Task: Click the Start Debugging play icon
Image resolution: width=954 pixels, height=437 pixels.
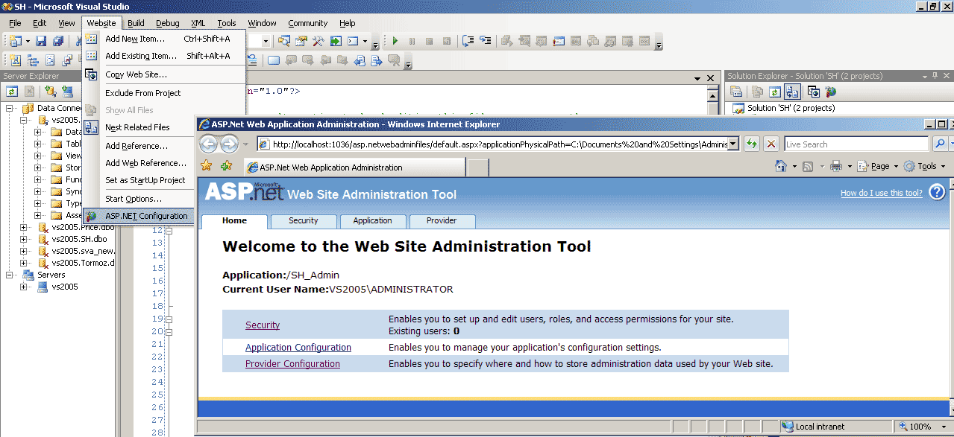Action: click(395, 41)
